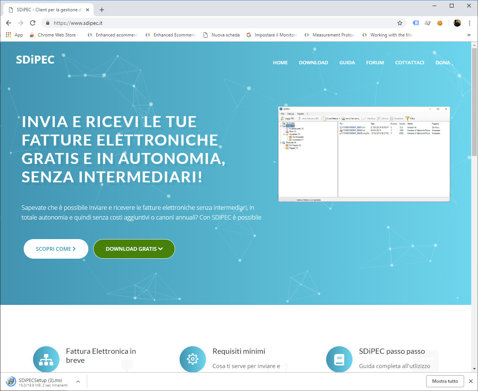Click the Fattura Elettronica network icon

46,359
